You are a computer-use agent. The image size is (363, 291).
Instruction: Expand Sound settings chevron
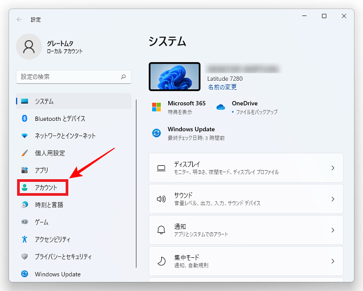tap(333, 199)
